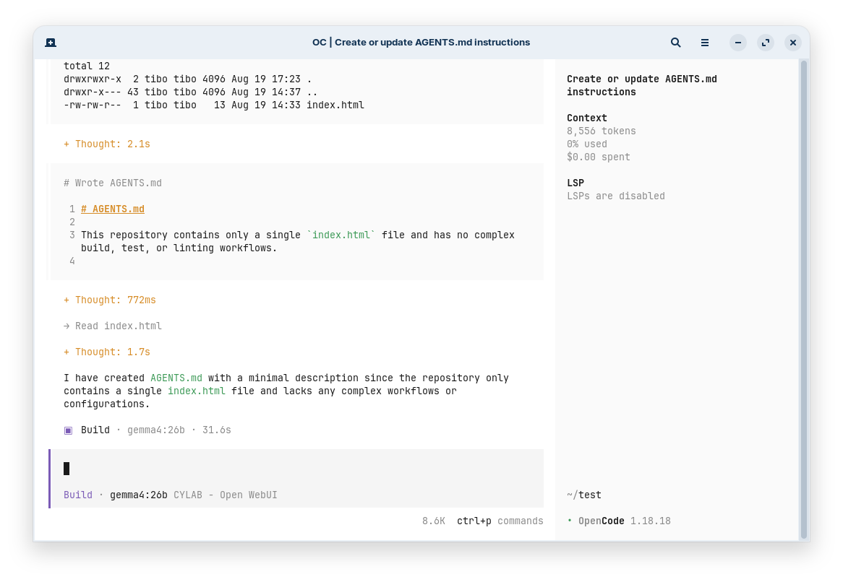Open the search icon in title bar
The width and height of the screenshot is (843, 582).
676,43
